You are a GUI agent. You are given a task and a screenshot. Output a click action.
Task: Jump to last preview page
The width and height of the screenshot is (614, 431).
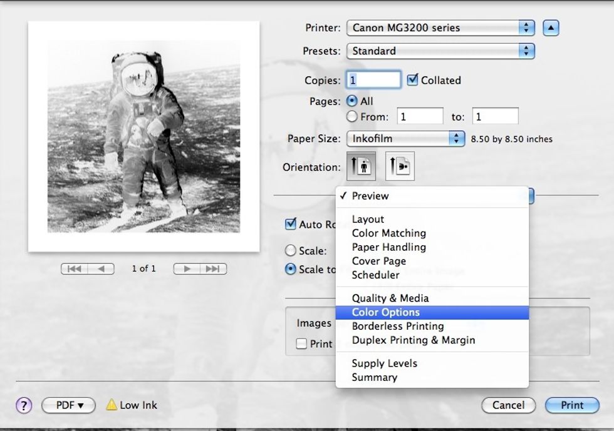[213, 269]
